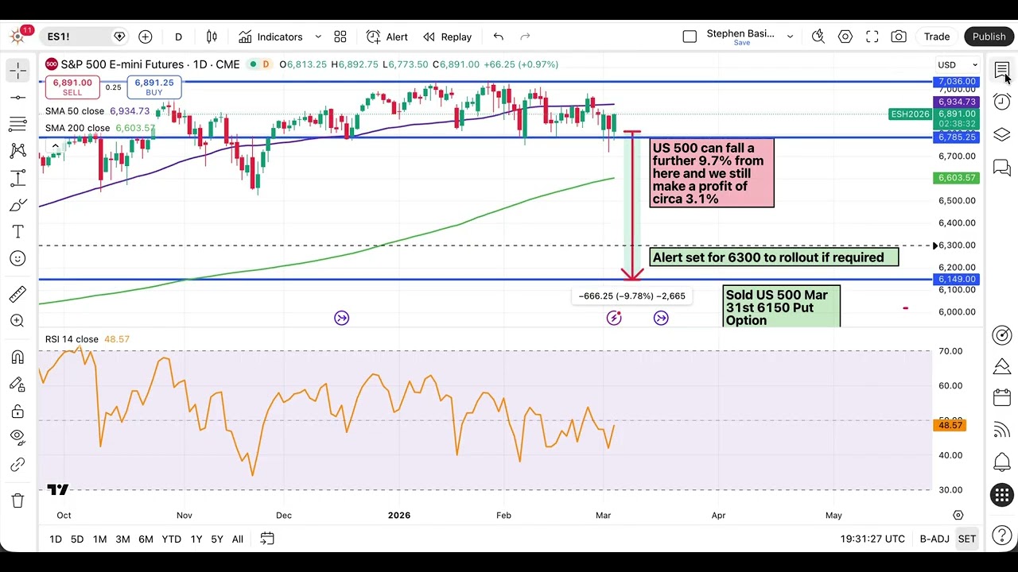
Task: Set chart range to 5Y
Action: tap(217, 539)
